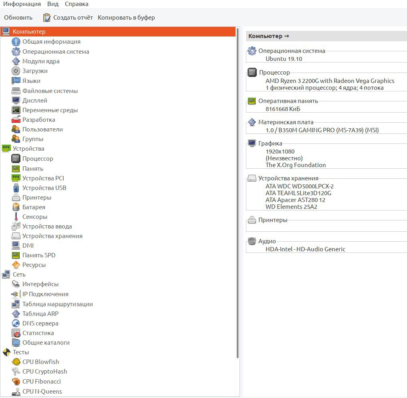Select the Компьютер category in the tree
The width and height of the screenshot is (407, 398).
(118, 32)
